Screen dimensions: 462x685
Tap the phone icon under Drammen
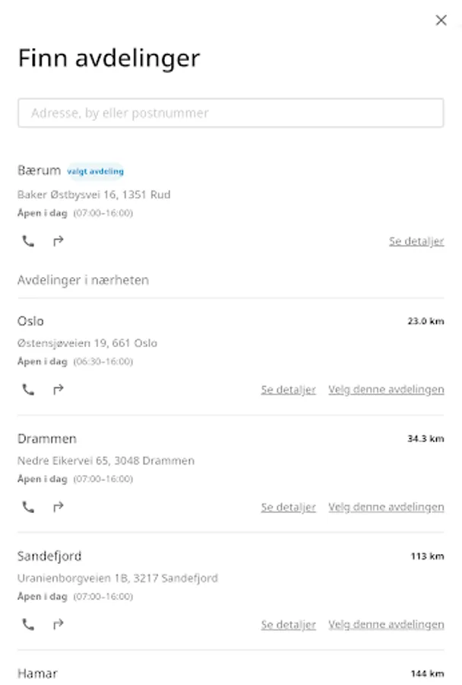(28, 507)
